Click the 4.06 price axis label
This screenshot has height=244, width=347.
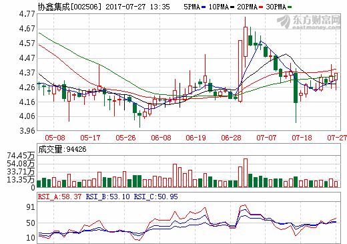point(27,116)
